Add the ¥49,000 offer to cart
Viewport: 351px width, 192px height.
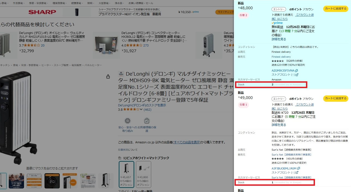pos(336,98)
